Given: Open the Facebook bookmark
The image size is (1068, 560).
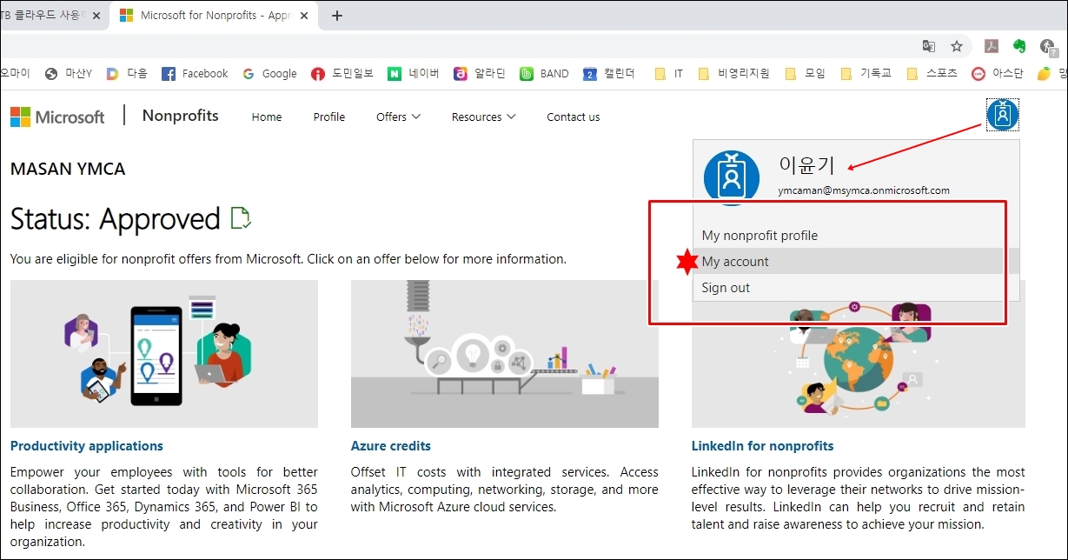Looking at the screenshot, I should tap(195, 74).
